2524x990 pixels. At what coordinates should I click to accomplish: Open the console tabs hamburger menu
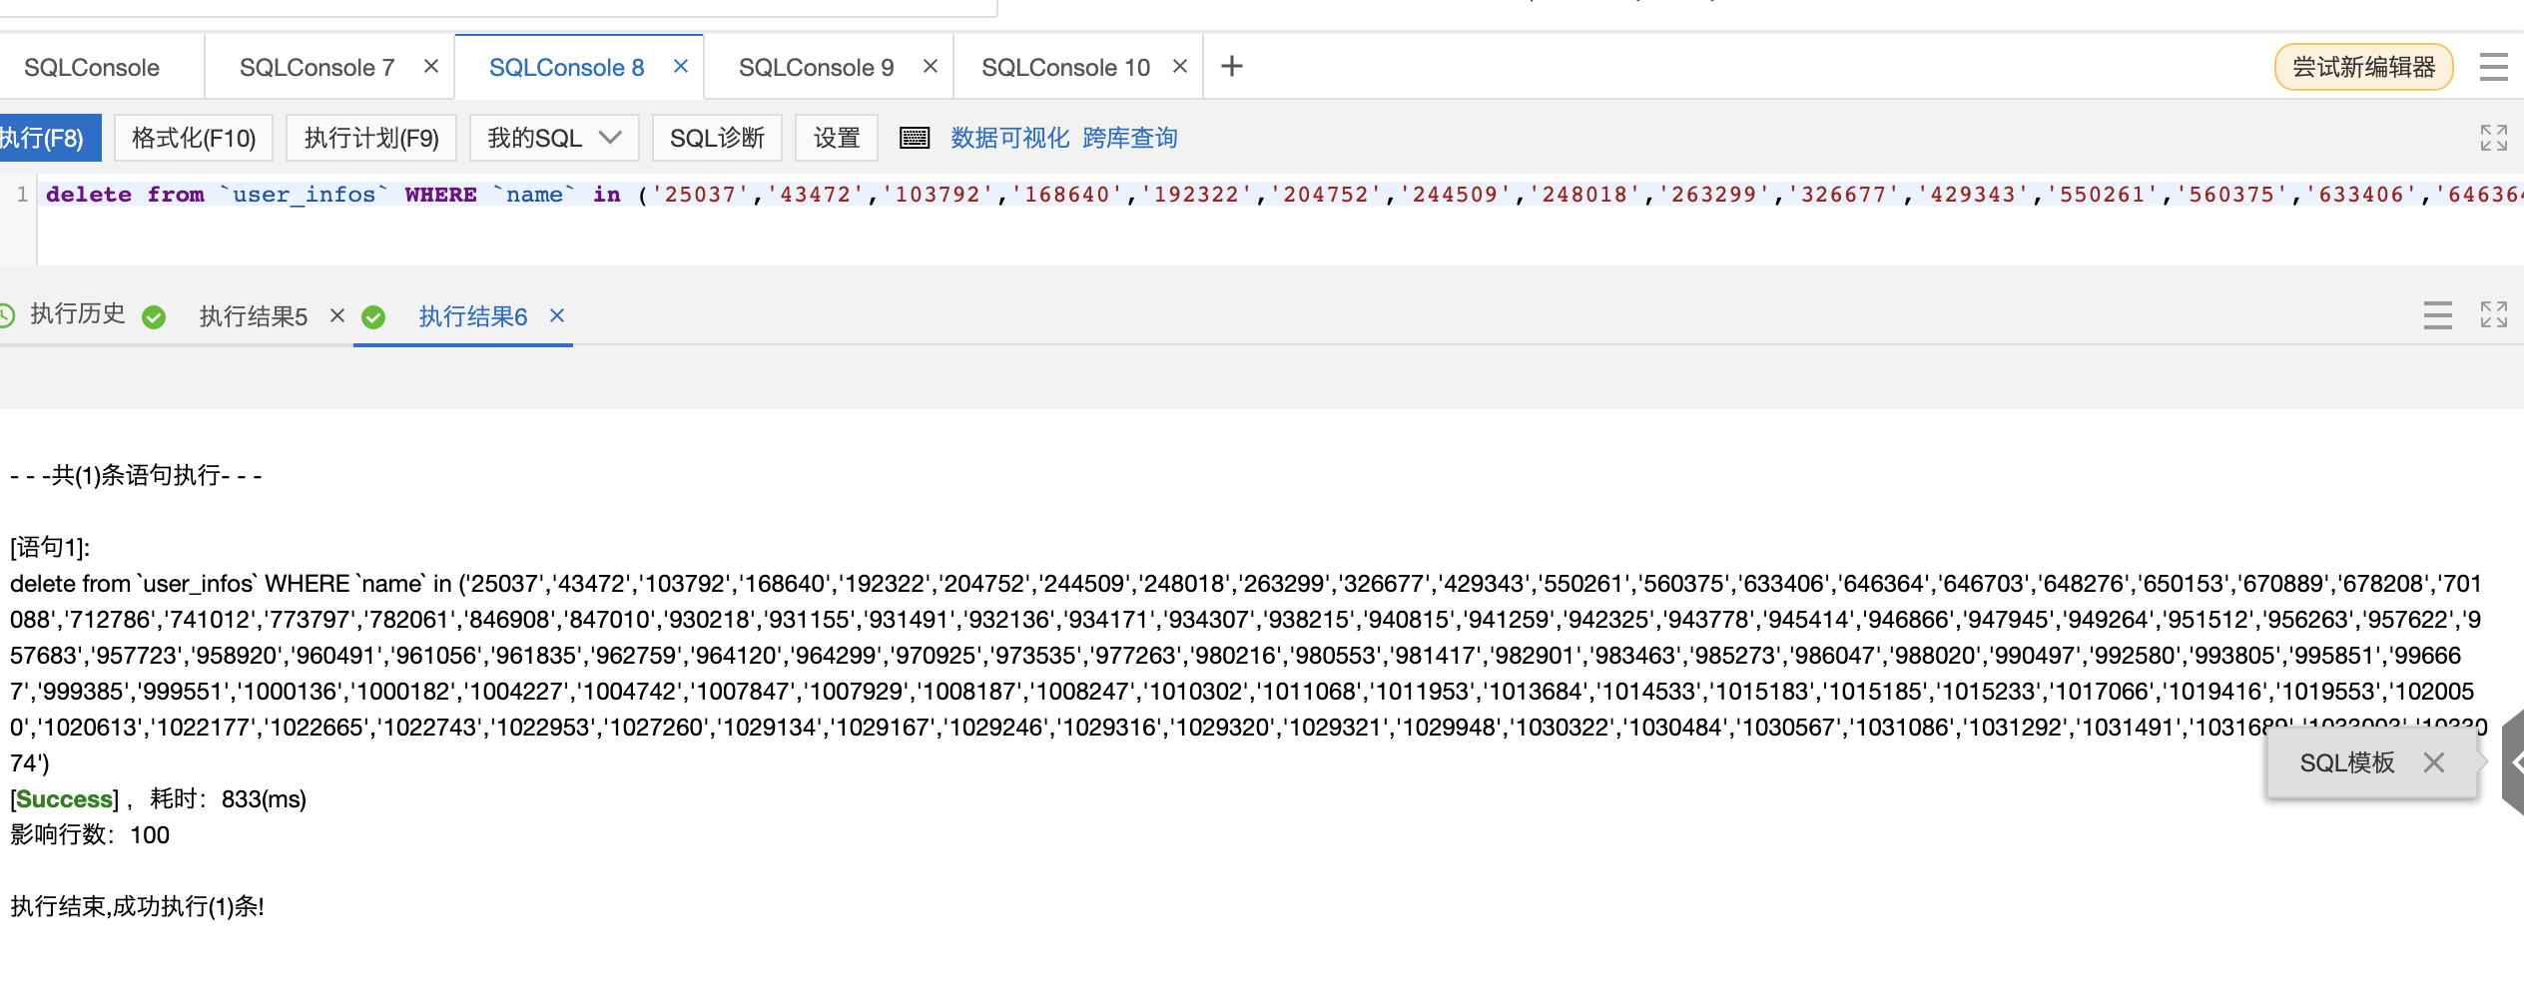[2493, 67]
